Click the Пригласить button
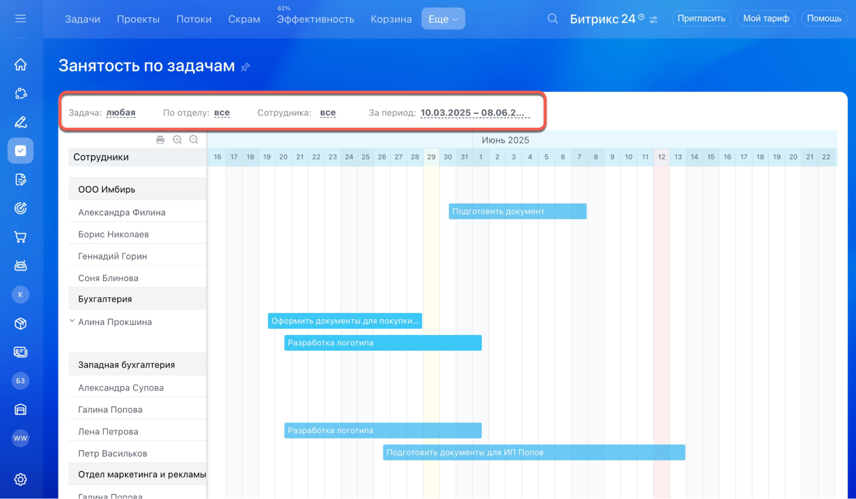This screenshot has width=856, height=499. click(x=701, y=18)
